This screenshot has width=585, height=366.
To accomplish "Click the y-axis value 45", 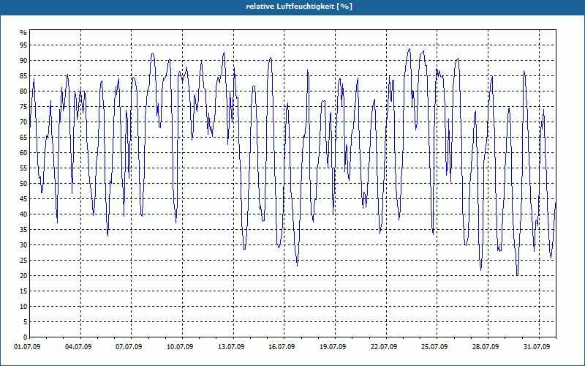I will (23, 198).
